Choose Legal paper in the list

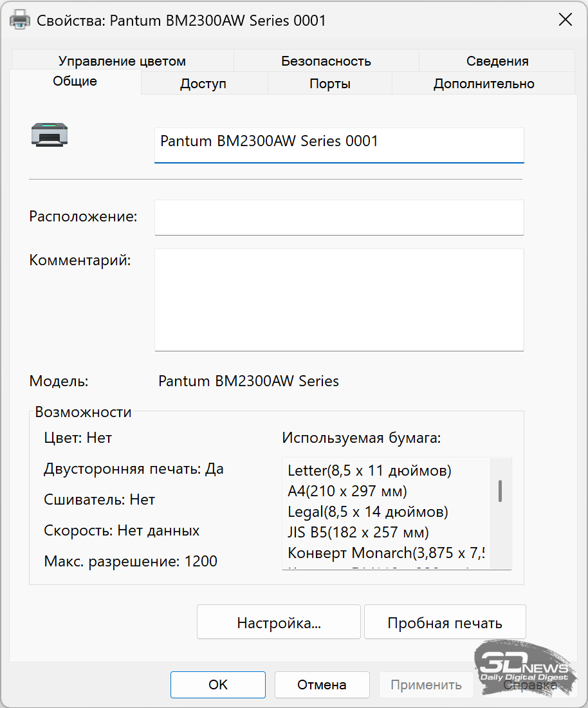(x=368, y=512)
